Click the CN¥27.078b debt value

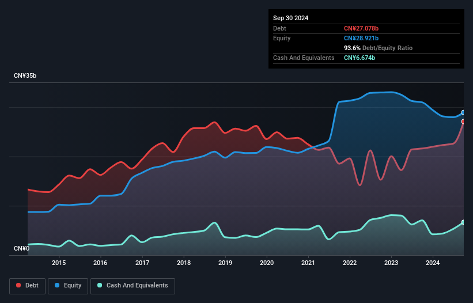[x=361, y=28]
